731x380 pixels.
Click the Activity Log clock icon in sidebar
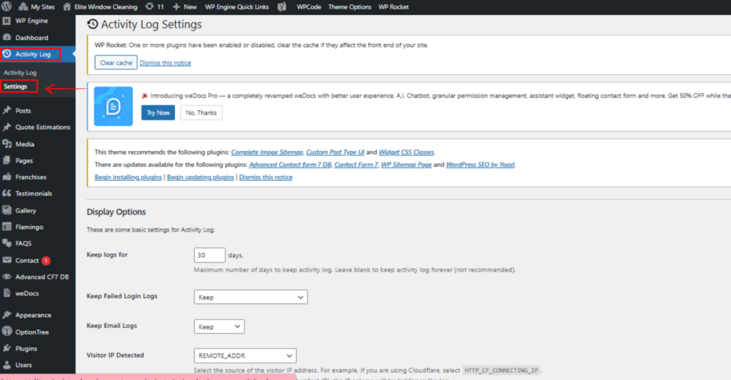pyautogui.click(x=6, y=54)
